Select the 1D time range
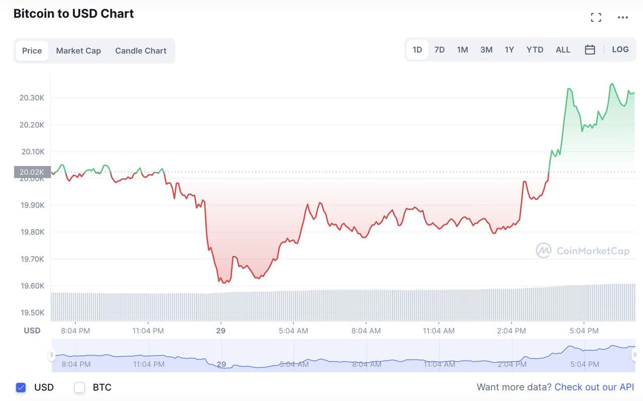Screen dimensions: 643x401 point(417,50)
